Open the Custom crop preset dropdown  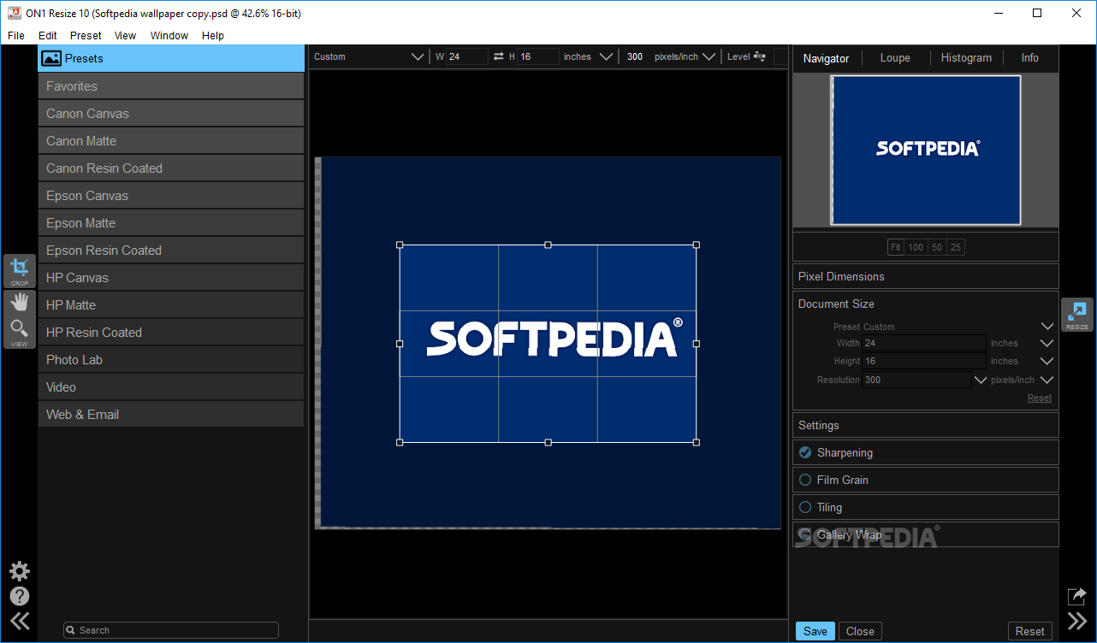click(417, 56)
